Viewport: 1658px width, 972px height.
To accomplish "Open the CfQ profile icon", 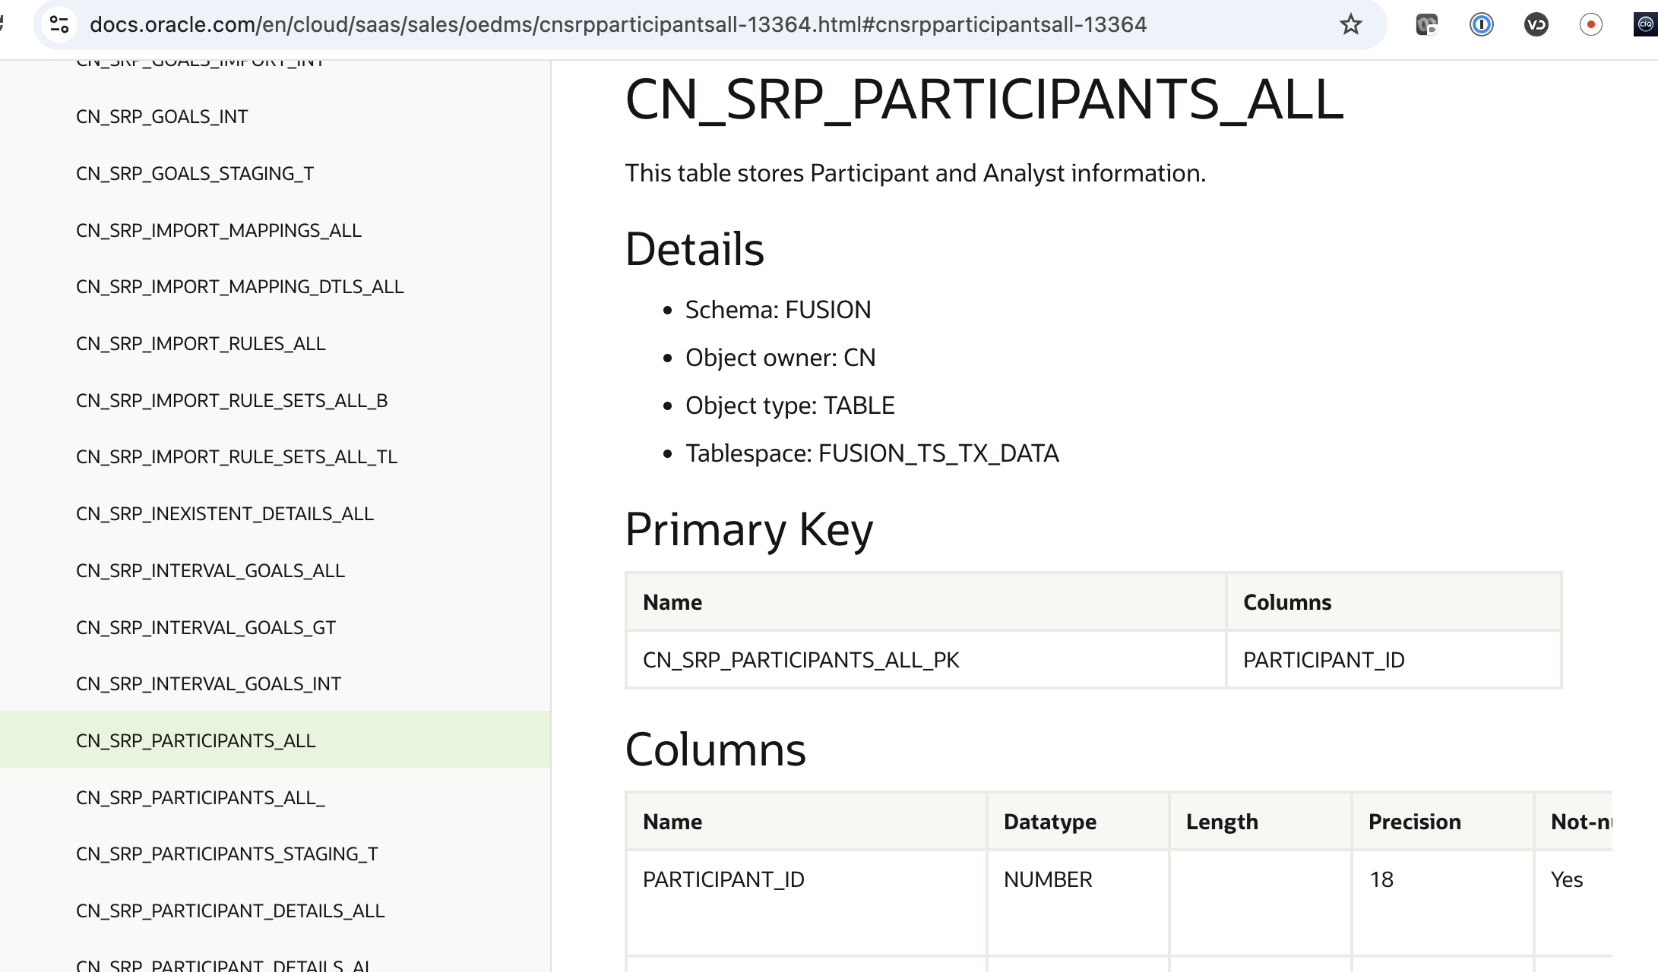I will tap(1644, 24).
